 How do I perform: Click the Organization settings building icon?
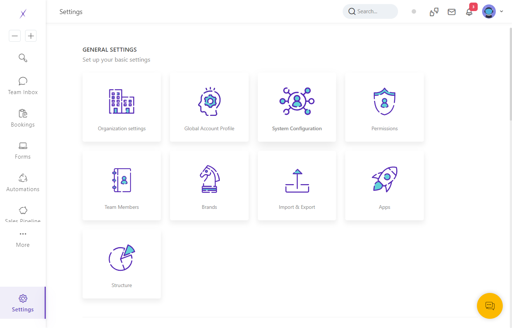pyautogui.click(x=122, y=101)
